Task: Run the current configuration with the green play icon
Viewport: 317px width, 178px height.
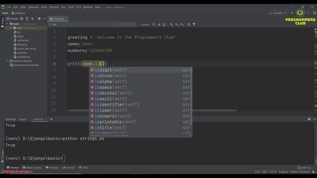Action: (x=292, y=13)
